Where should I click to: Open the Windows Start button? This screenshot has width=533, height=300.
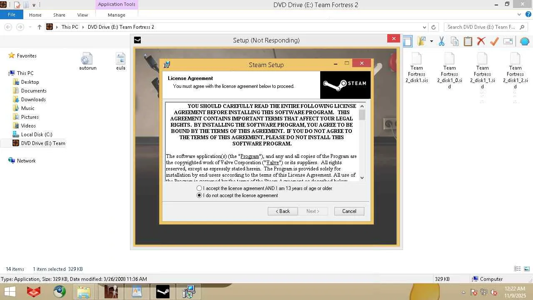point(10,292)
